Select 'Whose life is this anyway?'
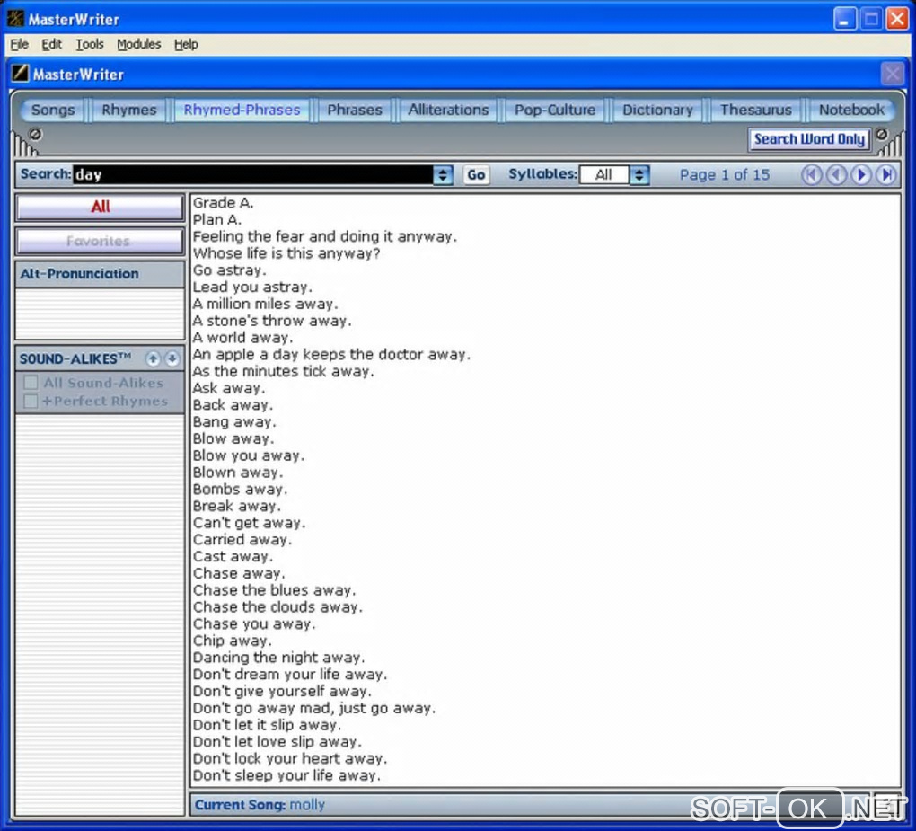The image size is (916, 831). coord(286,253)
